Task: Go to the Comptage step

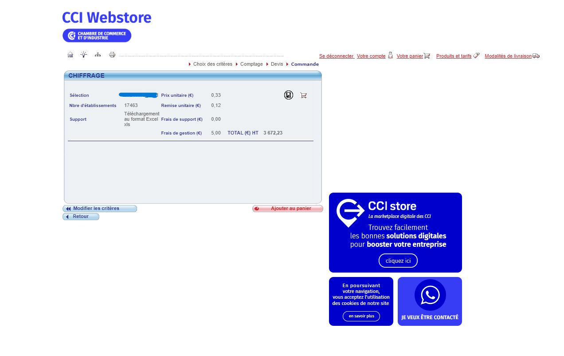Action: tap(251, 64)
